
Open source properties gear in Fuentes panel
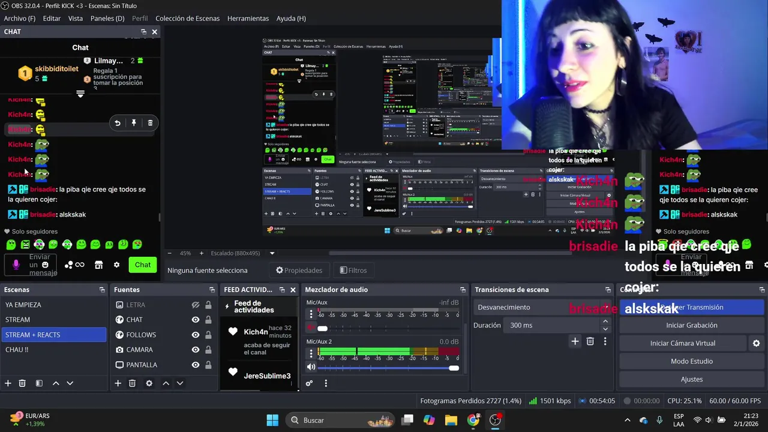click(149, 383)
